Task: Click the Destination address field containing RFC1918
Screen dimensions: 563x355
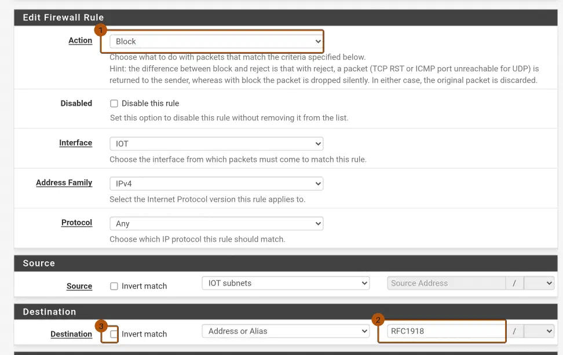Action: point(447,331)
